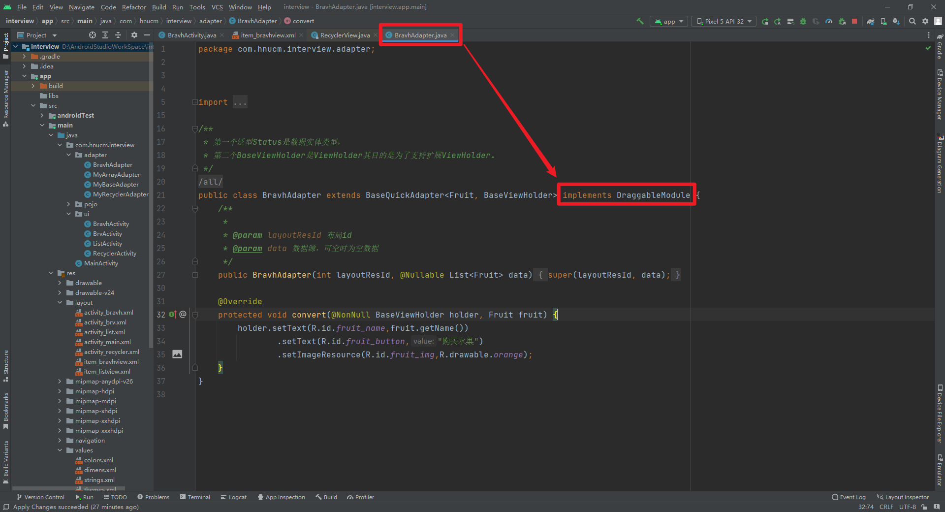This screenshot has height=512, width=945.
Task: Open Device Manager from toolbar icon
Action: tap(883, 21)
